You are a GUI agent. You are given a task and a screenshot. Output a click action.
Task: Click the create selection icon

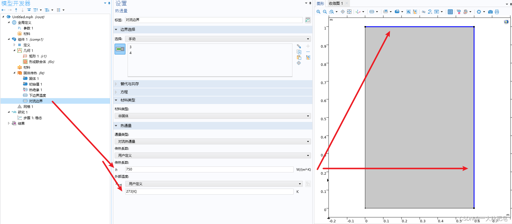point(299,46)
